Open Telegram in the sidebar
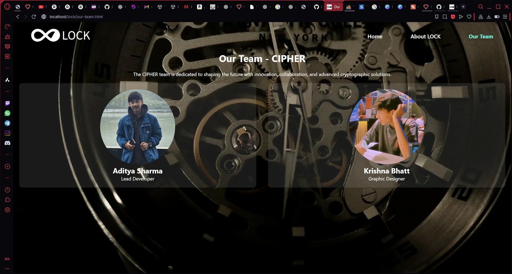This screenshot has width=512, height=274. [7, 123]
